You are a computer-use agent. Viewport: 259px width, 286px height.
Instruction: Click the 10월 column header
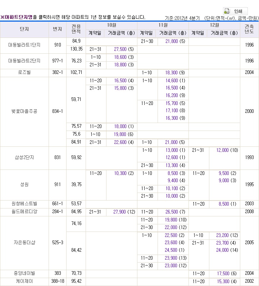tap(112, 25)
